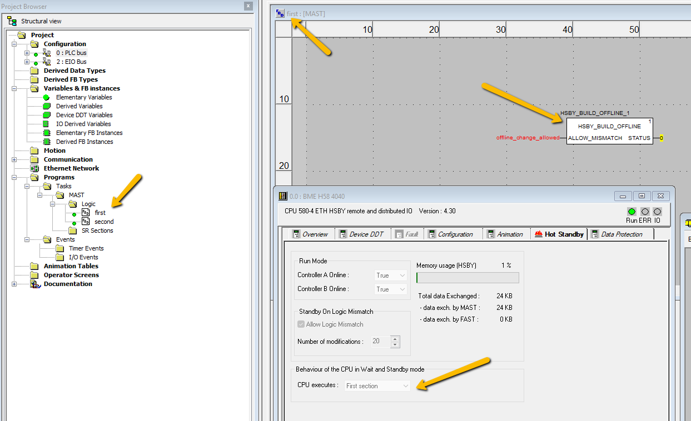Increase Number of modifications spinner

click(x=395, y=338)
